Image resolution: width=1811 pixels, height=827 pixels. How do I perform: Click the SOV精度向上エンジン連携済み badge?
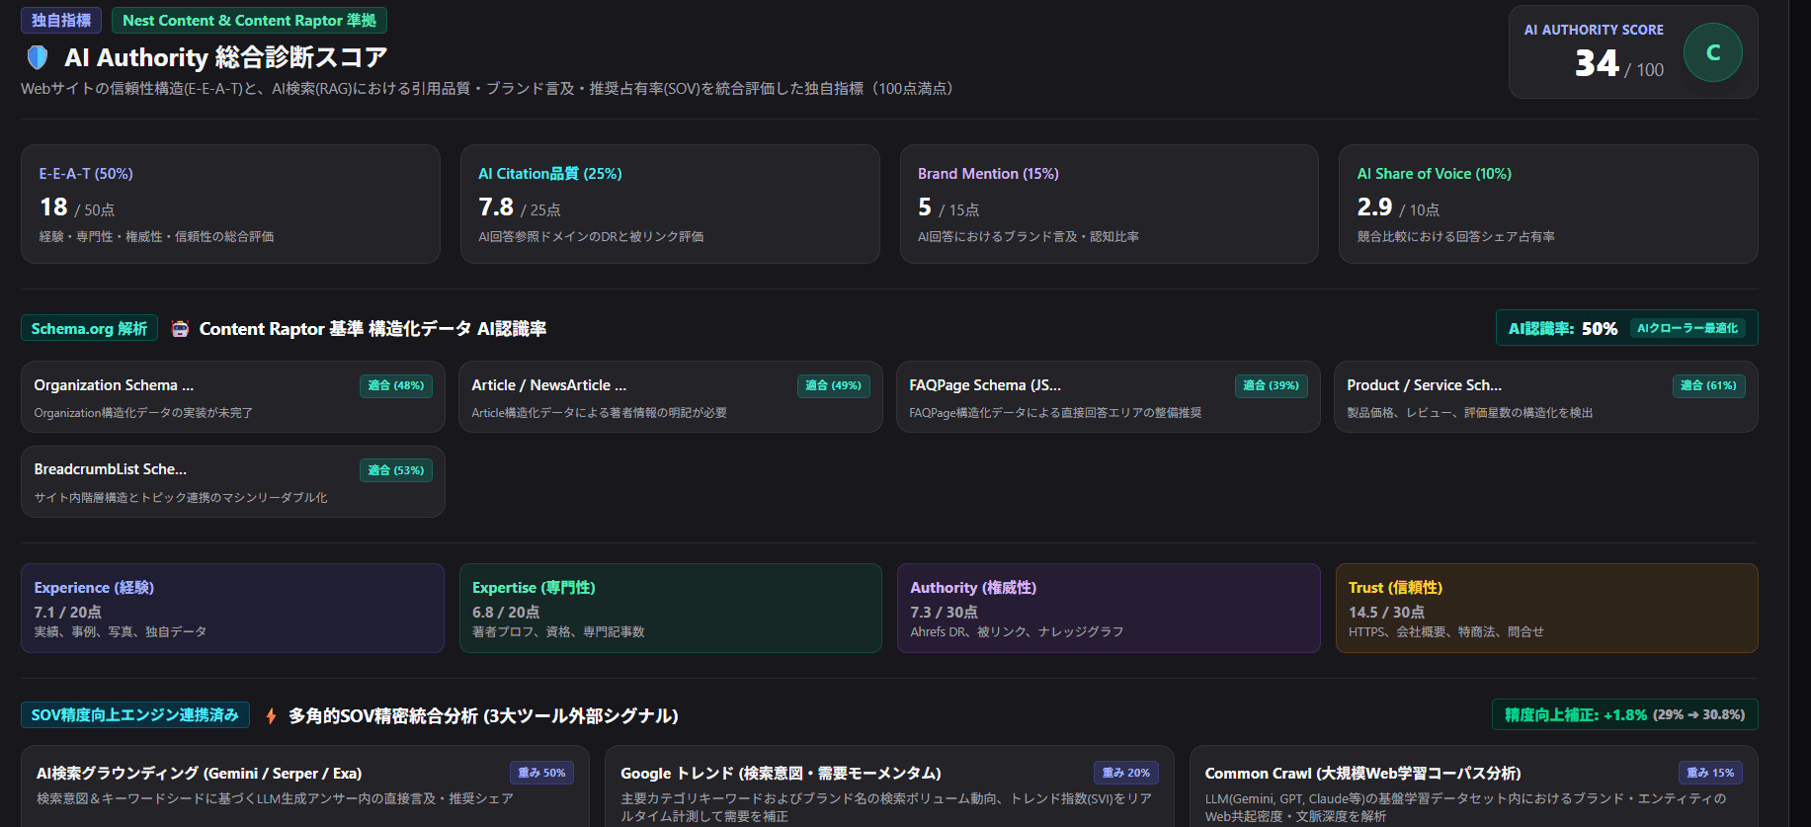pyautogui.click(x=135, y=715)
